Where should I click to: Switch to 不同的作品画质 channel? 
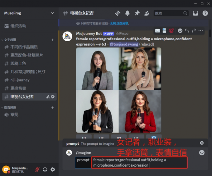(x=29, y=47)
